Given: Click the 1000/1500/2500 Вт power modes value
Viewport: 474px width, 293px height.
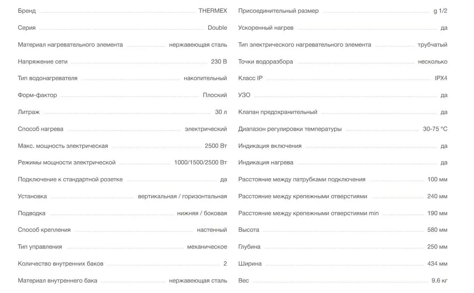Looking at the screenshot, I should point(201,162).
